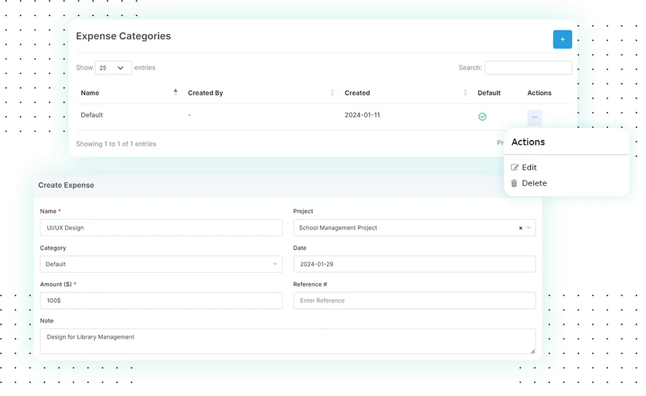Sort the Created By column
The width and height of the screenshot is (646, 396).
point(331,92)
